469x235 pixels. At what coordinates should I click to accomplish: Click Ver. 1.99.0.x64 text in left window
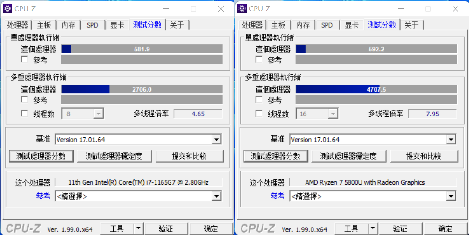tap(70, 229)
